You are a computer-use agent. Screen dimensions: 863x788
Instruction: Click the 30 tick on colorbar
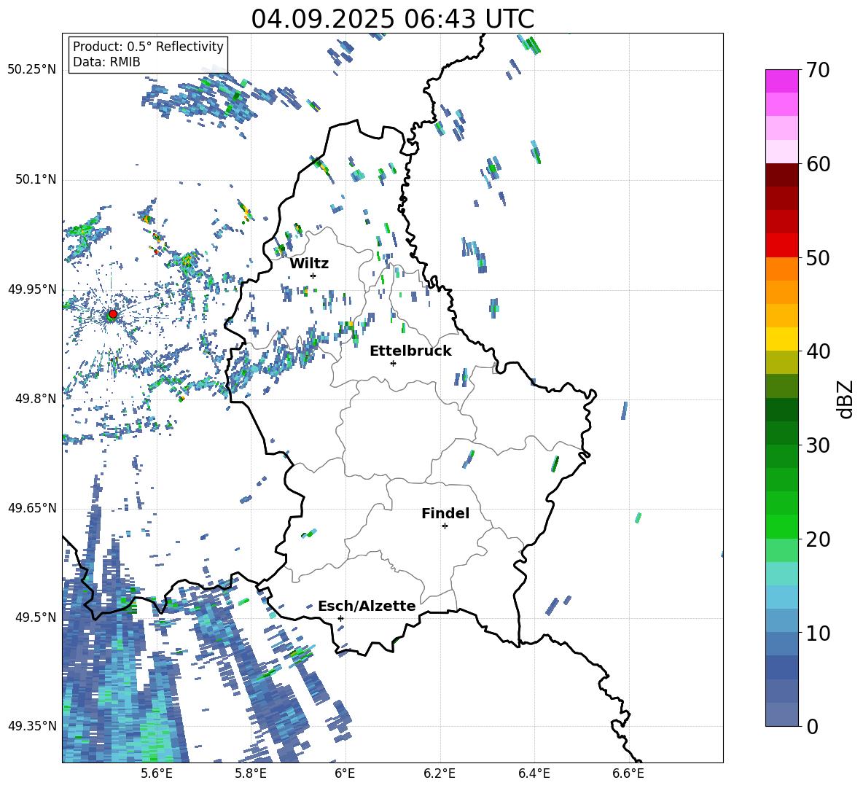[x=818, y=445]
